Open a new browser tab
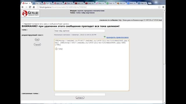The height and width of the screenshot is (104, 186). tap(150, 3)
